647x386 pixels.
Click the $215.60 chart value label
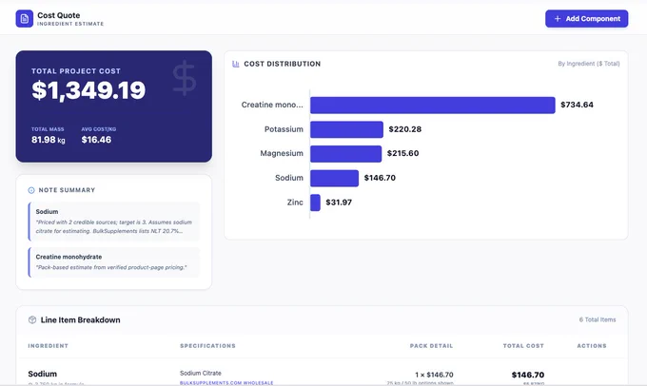pyautogui.click(x=402, y=153)
